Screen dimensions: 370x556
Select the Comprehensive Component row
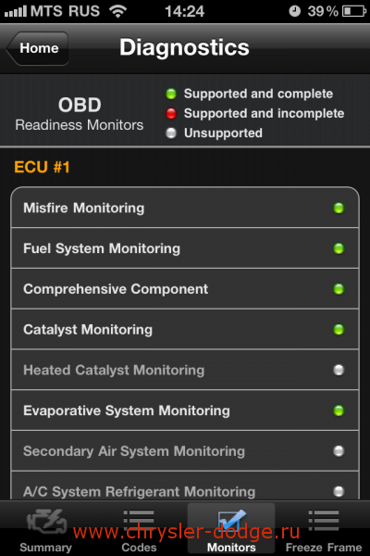pos(185,289)
